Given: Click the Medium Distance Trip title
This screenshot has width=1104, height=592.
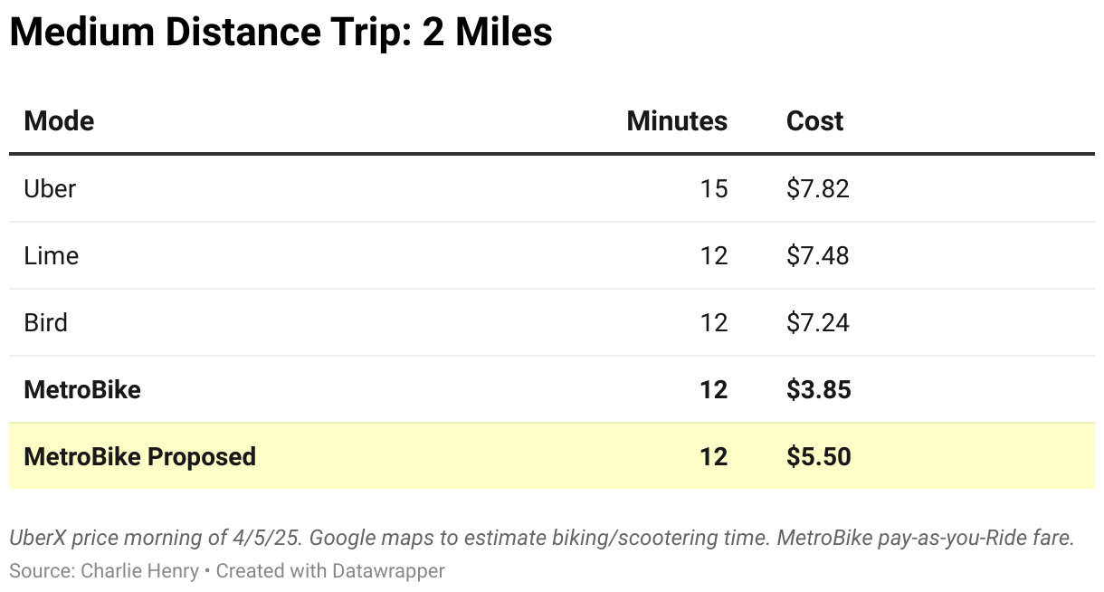Looking at the screenshot, I should 281,33.
